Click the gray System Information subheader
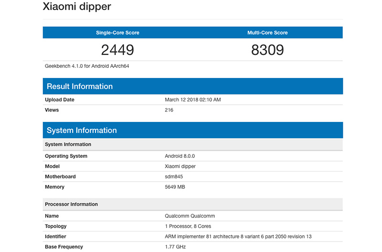 coord(193,144)
